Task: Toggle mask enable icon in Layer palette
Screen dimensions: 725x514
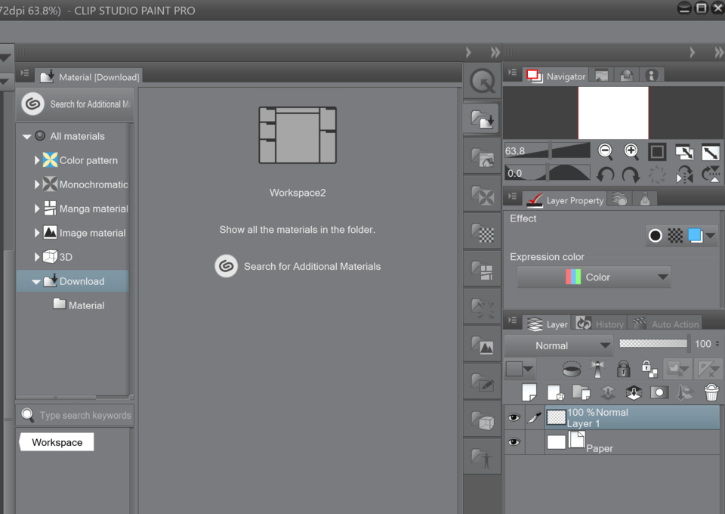Action: (677, 369)
